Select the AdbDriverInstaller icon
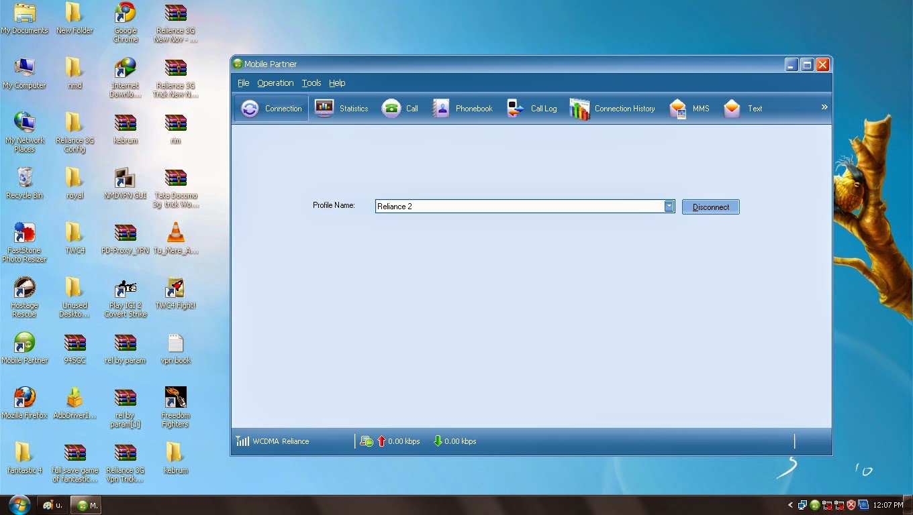This screenshot has height=515, width=913. tap(75, 404)
